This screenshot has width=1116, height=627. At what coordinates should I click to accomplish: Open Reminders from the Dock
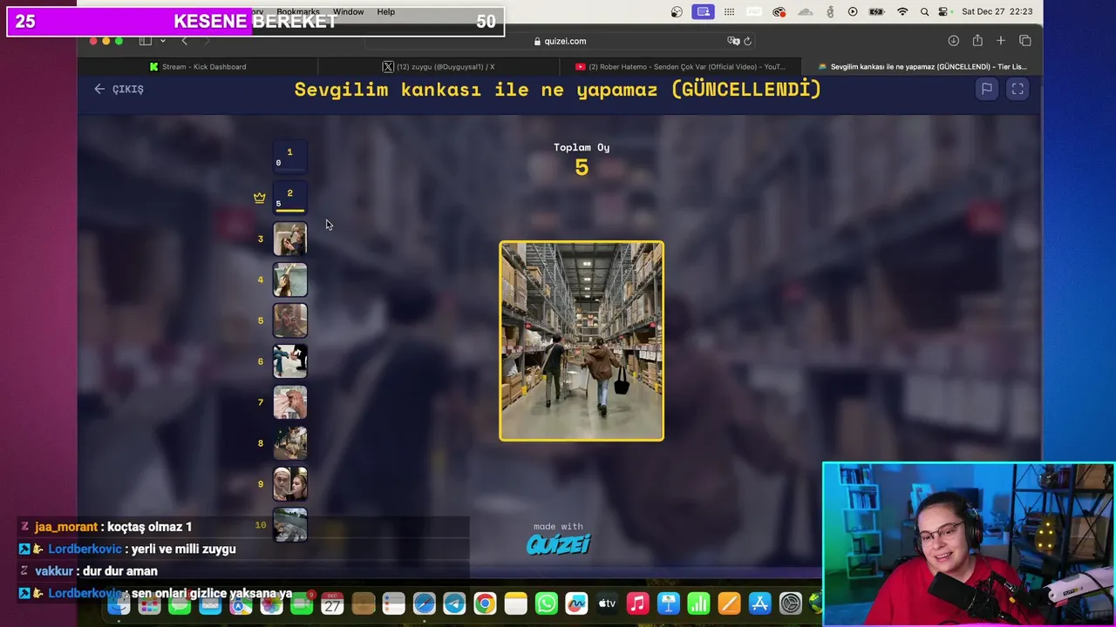point(393,603)
